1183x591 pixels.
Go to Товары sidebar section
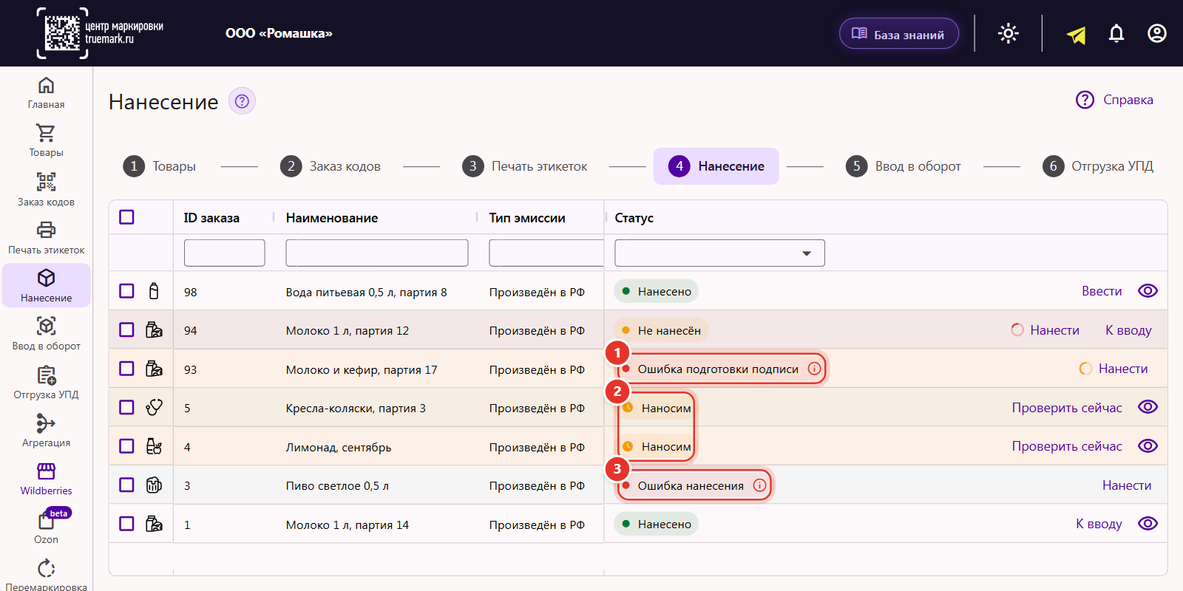pos(46,140)
